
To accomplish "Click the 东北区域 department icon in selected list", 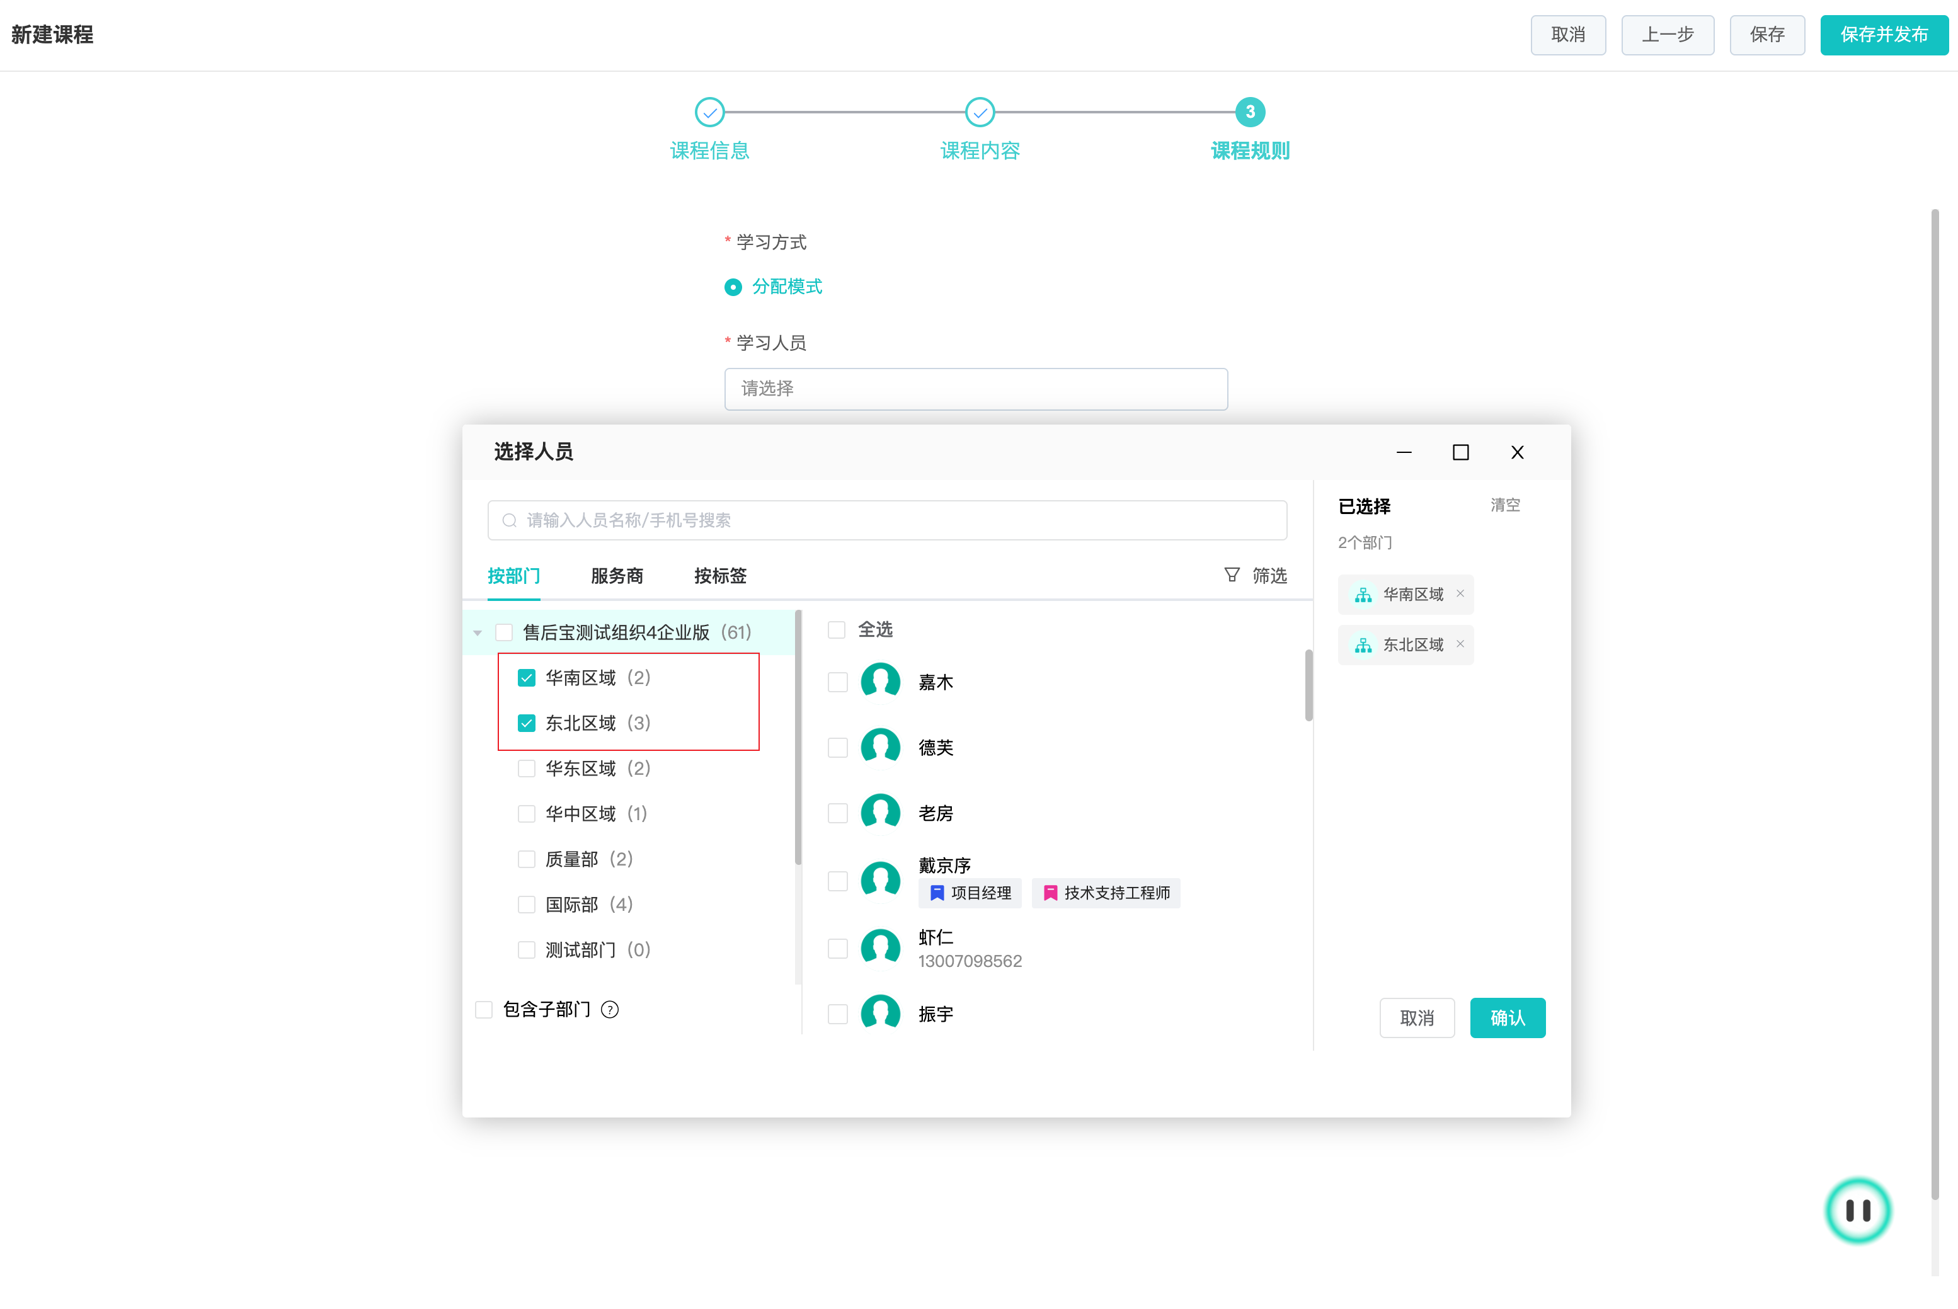I will [1363, 644].
